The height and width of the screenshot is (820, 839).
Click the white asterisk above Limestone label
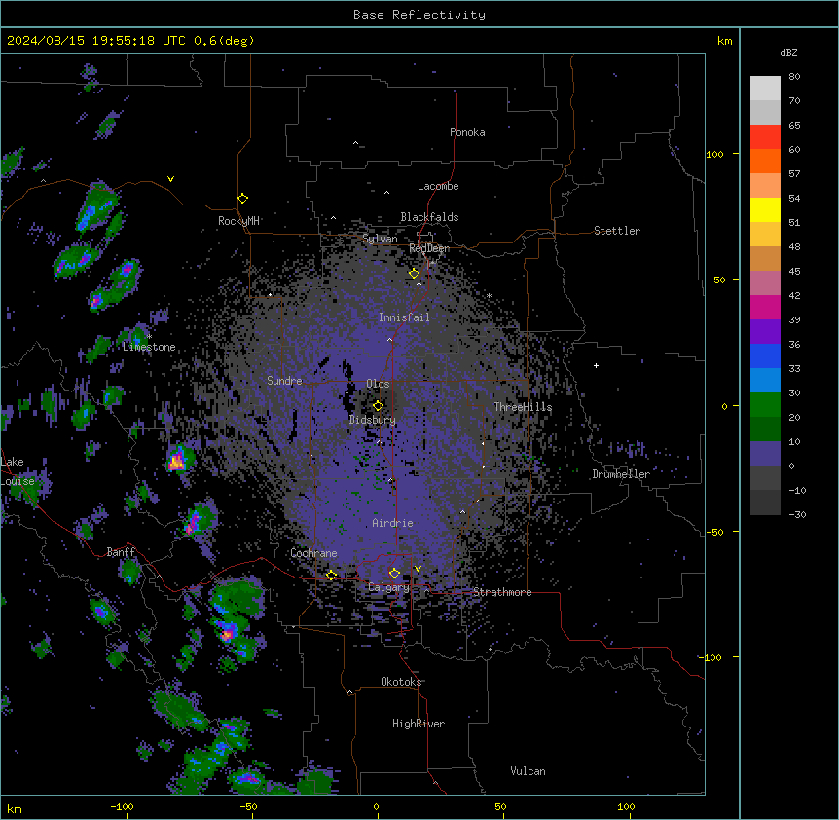click(149, 337)
